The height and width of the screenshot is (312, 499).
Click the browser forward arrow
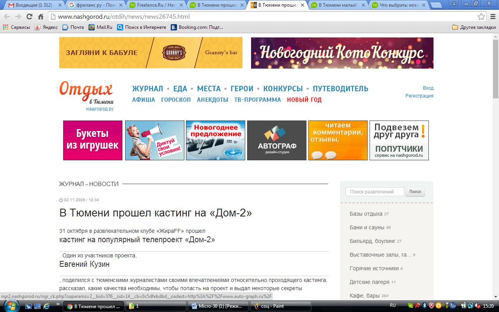(18, 17)
